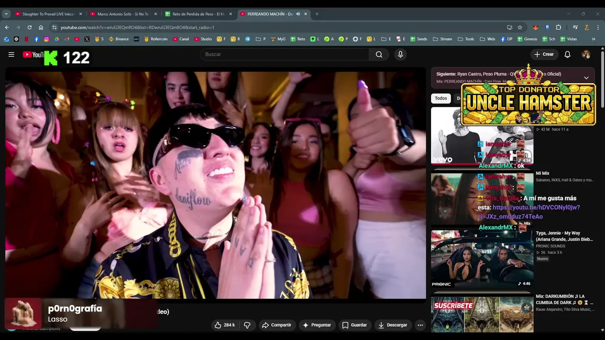
Task: Open the Gmail bookmark icon
Action: pos(67,39)
